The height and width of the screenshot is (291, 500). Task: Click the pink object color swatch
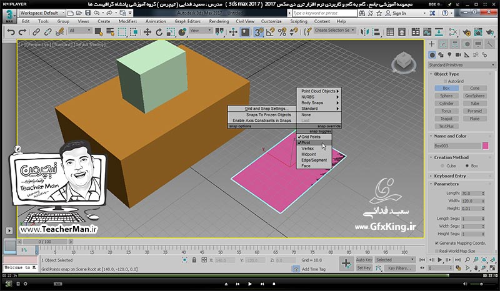point(486,146)
